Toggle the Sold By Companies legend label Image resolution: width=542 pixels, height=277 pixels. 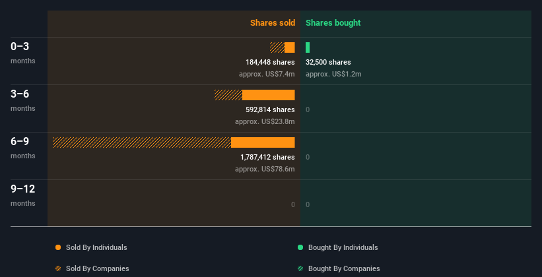point(97,268)
